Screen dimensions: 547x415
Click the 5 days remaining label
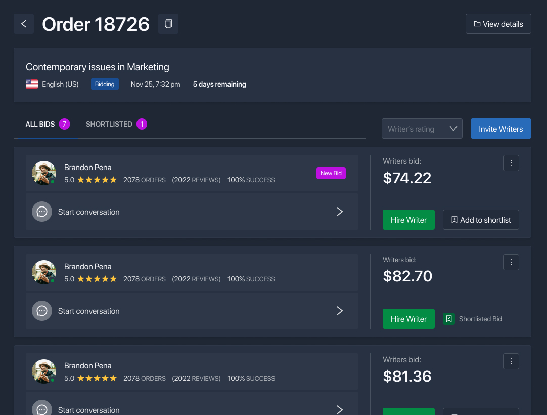(x=219, y=84)
